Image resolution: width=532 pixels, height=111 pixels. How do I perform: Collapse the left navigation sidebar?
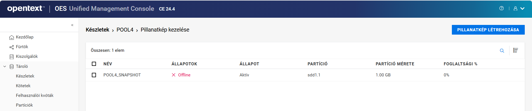[72, 25]
